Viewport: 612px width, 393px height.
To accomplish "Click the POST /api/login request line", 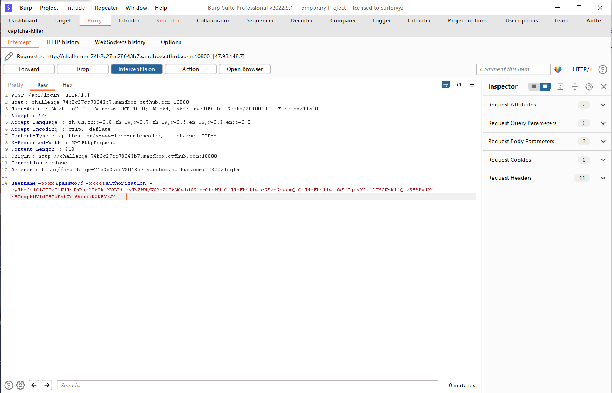I will (x=51, y=95).
